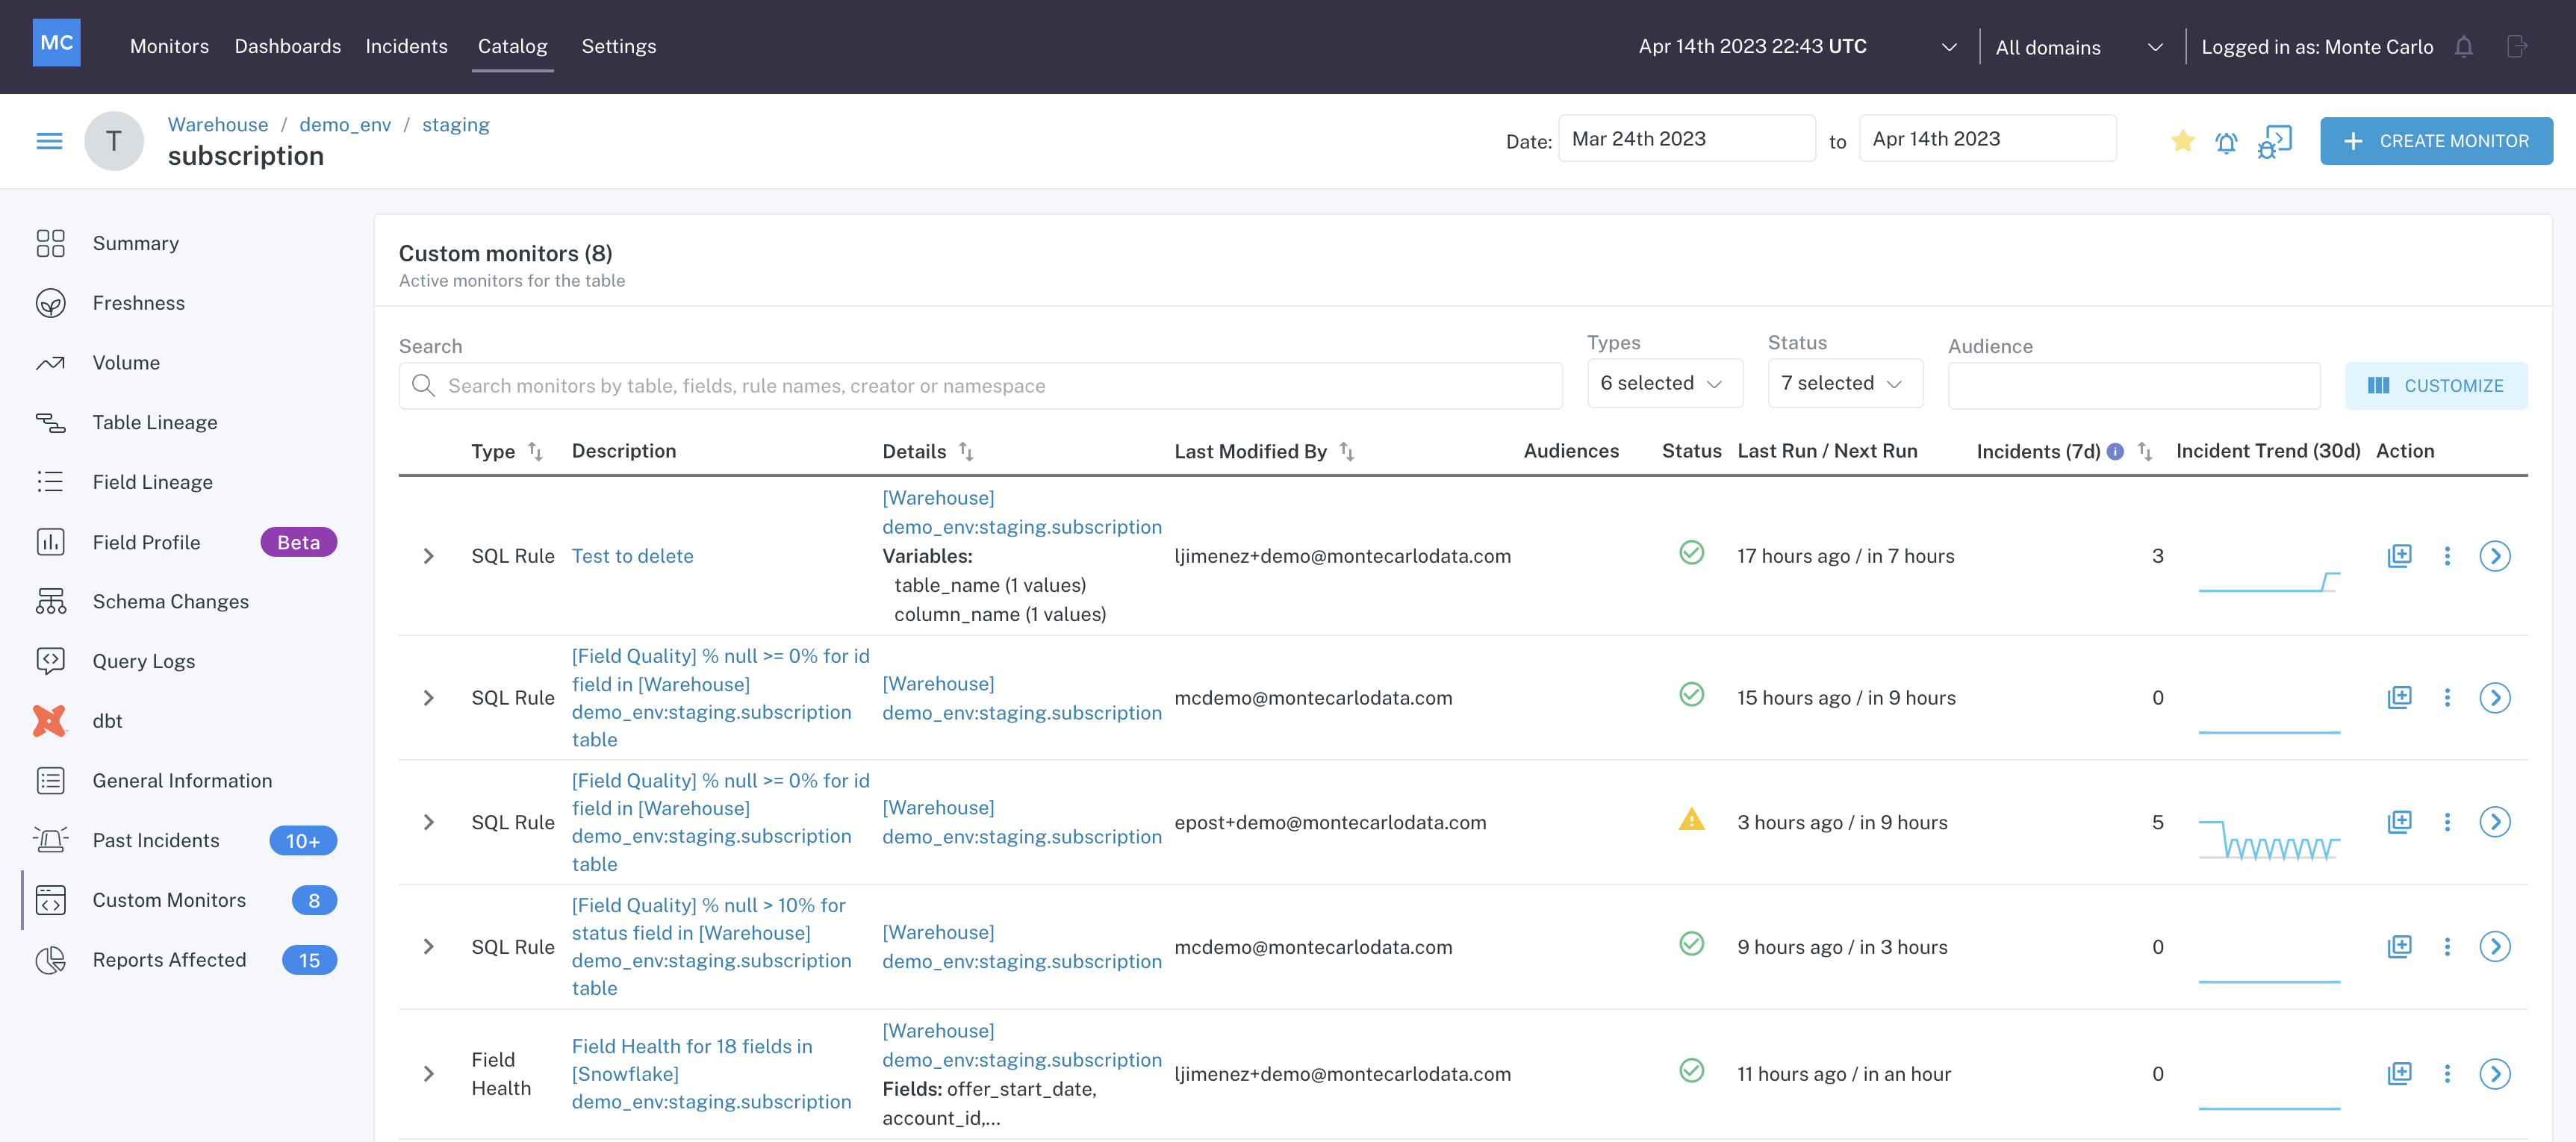The height and width of the screenshot is (1142, 2576).
Task: Click the MC logo icon
Action: coord(56,43)
